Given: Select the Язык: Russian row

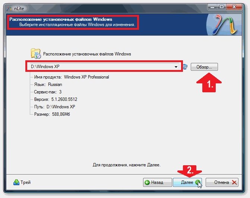Looking at the screenshot, I should [x=48, y=84].
